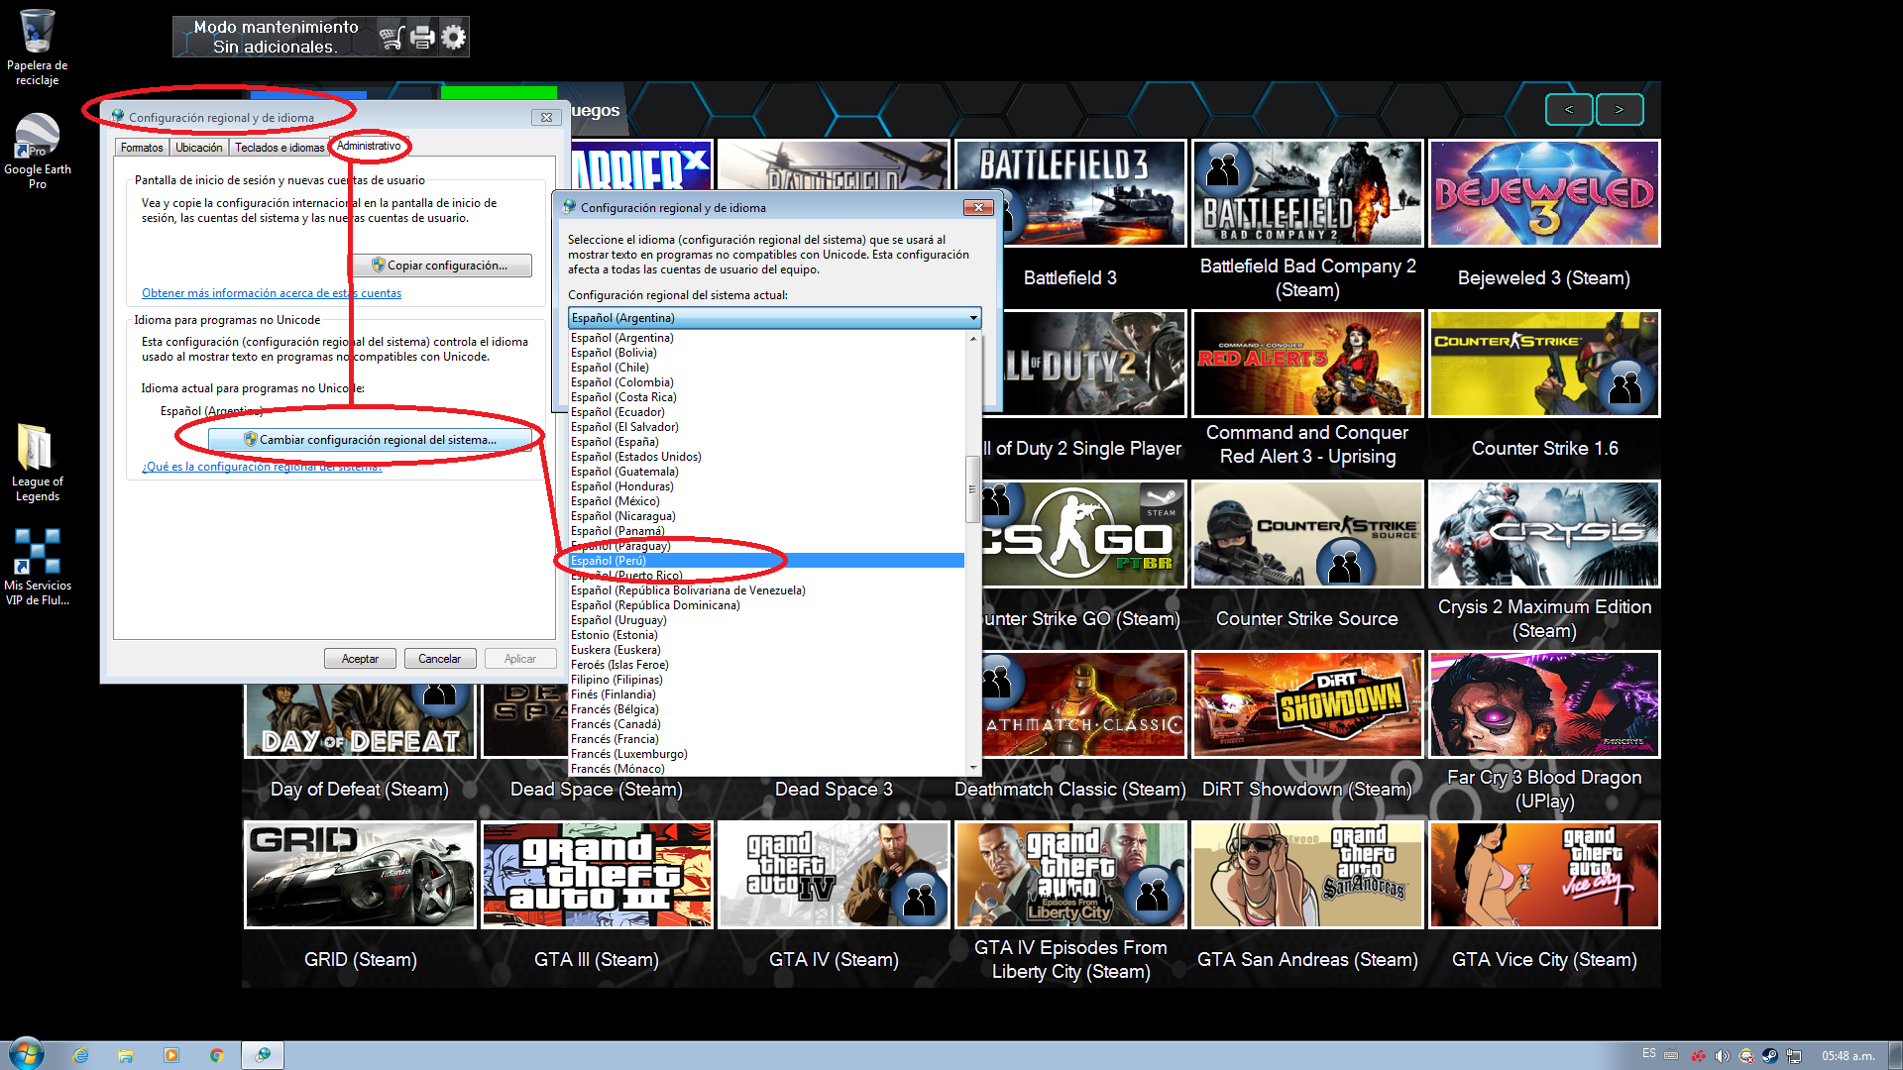Open the shopping cart in maintenance bar
1903x1070 pixels.
point(392,38)
